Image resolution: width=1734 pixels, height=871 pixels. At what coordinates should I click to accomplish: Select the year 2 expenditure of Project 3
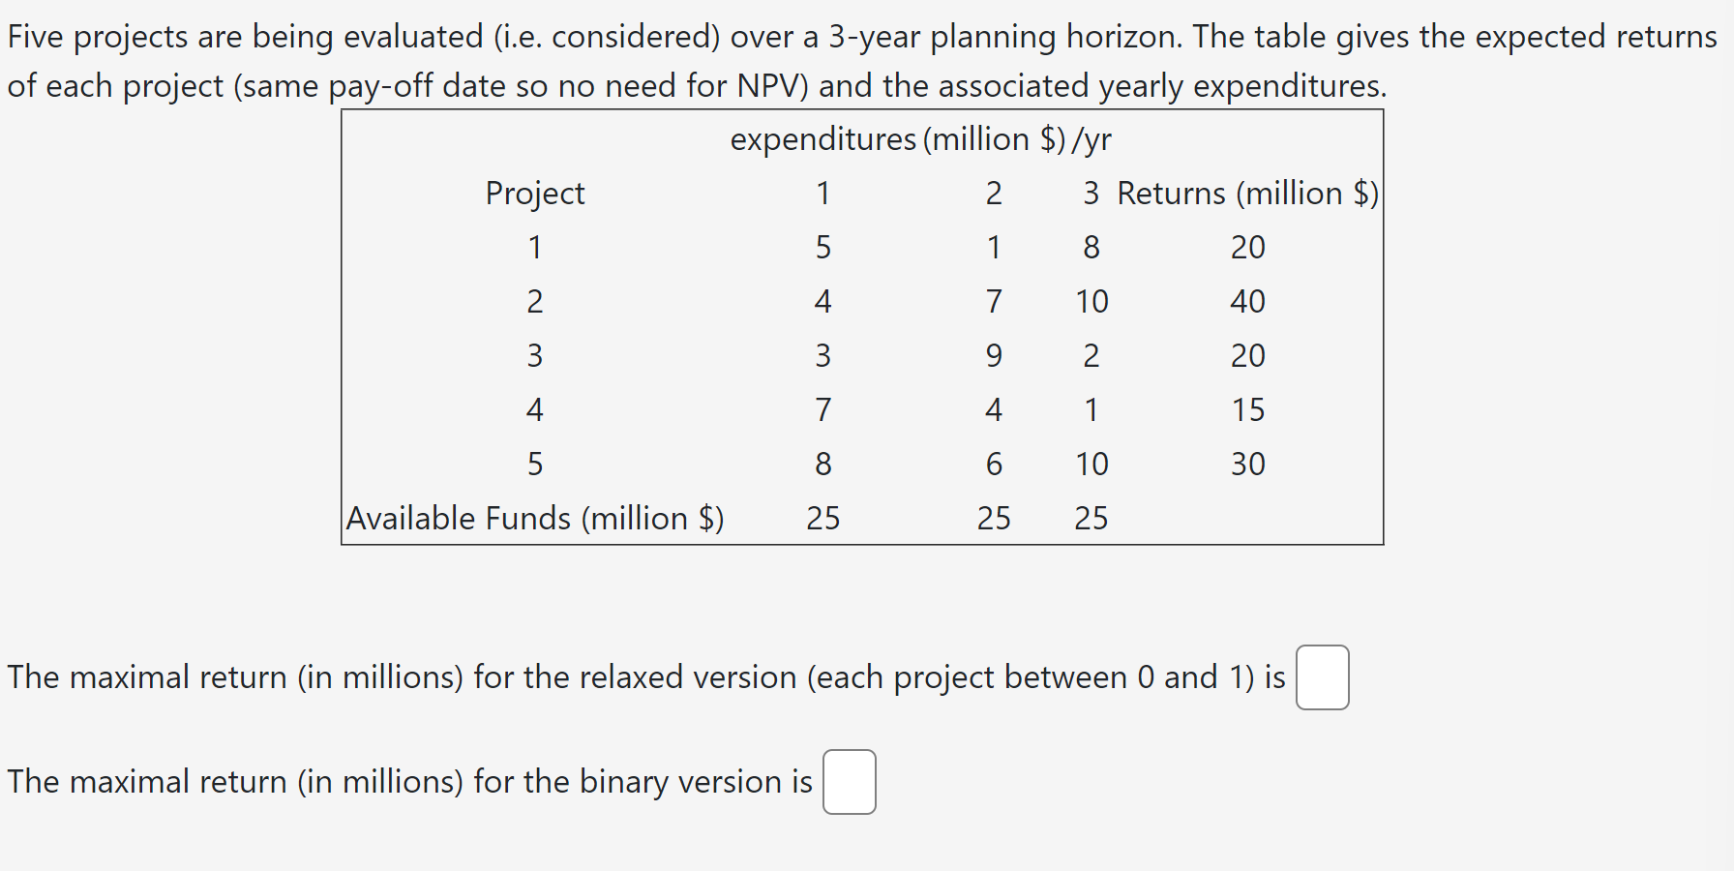coord(993,356)
